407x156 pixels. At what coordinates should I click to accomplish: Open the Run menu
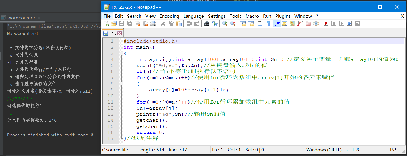[x=267, y=16]
